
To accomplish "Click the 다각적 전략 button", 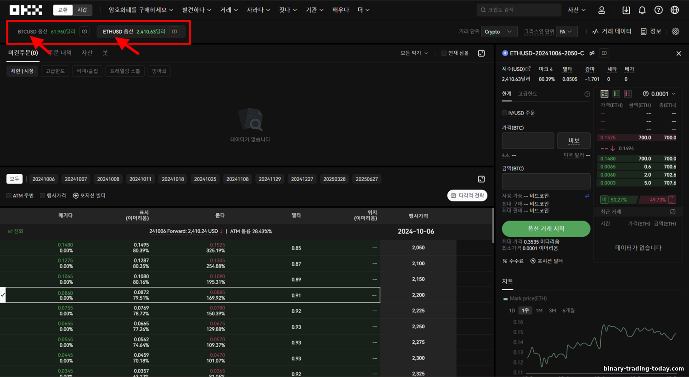I will click(467, 195).
